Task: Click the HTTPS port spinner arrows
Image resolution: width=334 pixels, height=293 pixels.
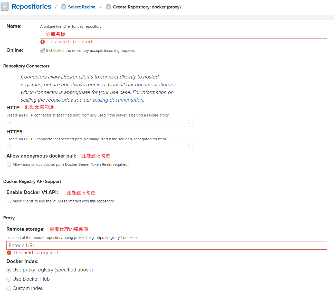Action: coord(189,146)
